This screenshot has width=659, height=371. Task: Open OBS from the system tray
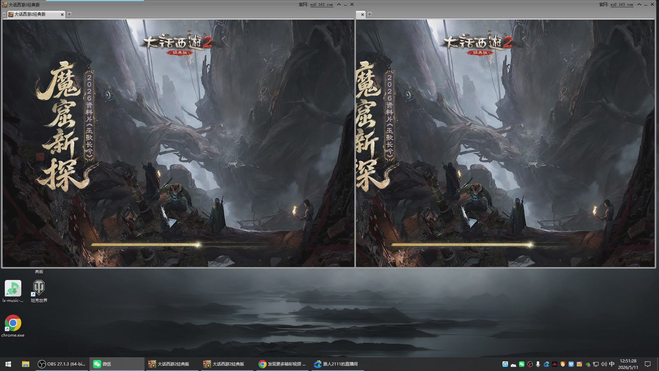[530, 364]
